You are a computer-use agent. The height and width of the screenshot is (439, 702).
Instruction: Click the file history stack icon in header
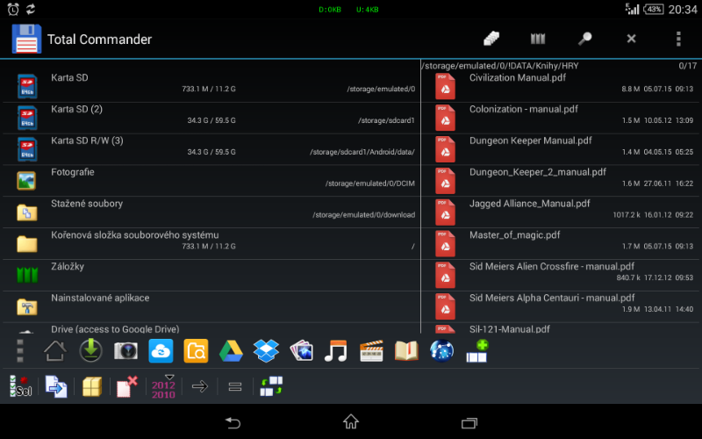pos(491,39)
